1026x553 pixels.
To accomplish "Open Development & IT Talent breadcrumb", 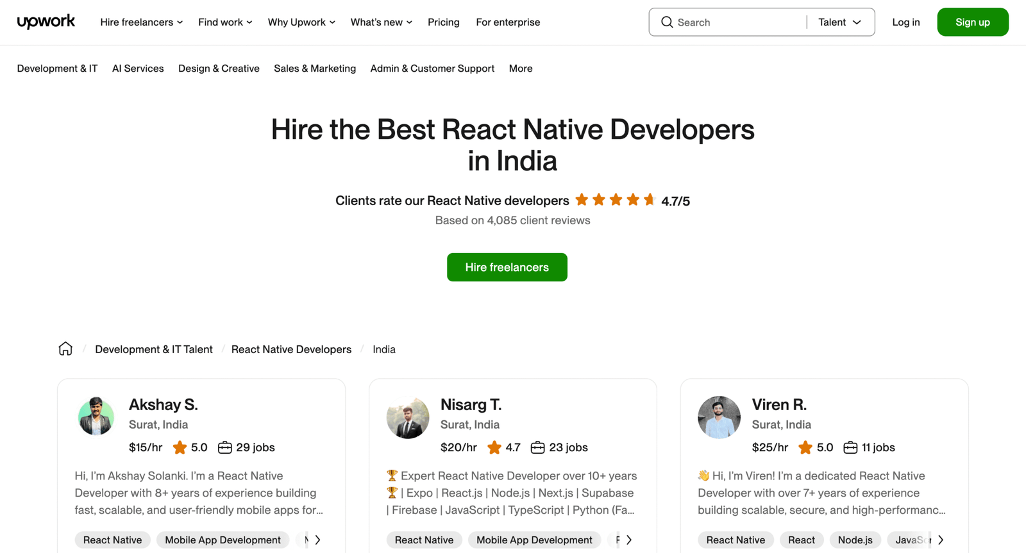I will [154, 349].
